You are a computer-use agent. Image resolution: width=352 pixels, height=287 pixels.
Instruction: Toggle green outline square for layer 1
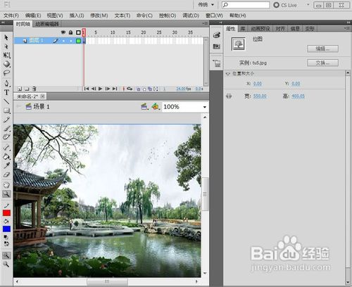coord(78,41)
